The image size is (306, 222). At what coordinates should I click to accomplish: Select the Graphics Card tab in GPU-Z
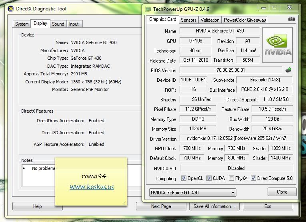point(162,19)
